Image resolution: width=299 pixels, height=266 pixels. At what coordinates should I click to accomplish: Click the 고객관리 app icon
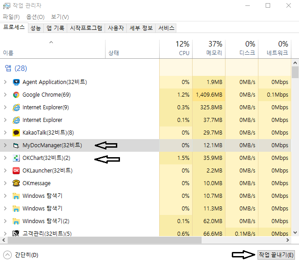coord(16,233)
